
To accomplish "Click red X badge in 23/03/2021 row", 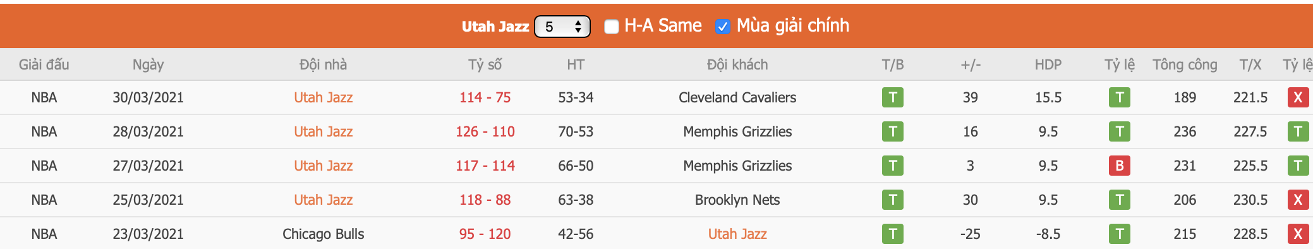I will pyautogui.click(x=1298, y=234).
